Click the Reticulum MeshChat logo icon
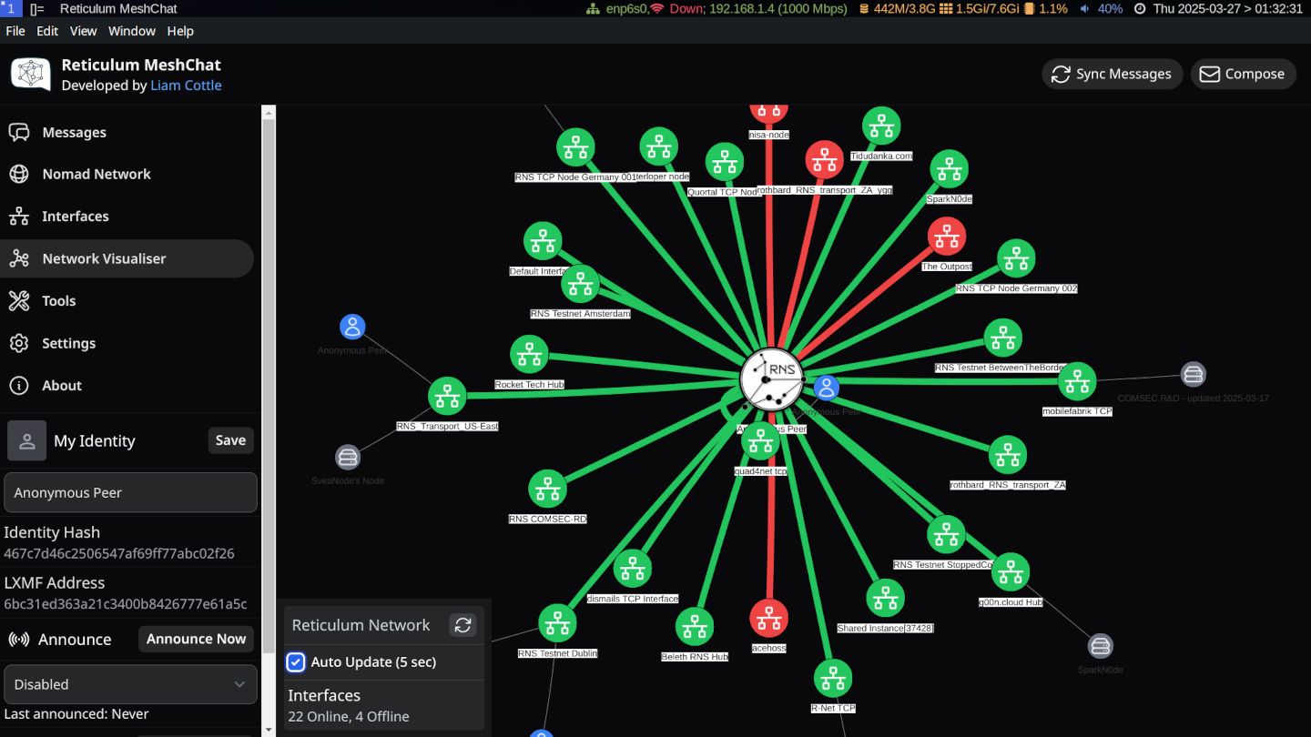1311x737 pixels. [x=30, y=75]
